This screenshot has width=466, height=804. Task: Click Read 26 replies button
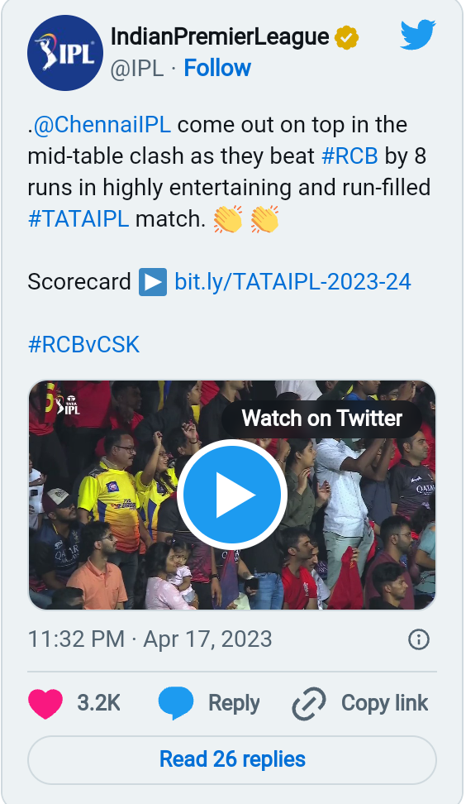click(232, 759)
